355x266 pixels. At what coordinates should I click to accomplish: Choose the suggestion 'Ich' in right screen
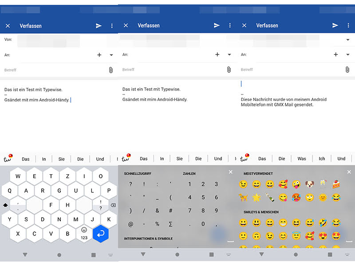click(322, 159)
